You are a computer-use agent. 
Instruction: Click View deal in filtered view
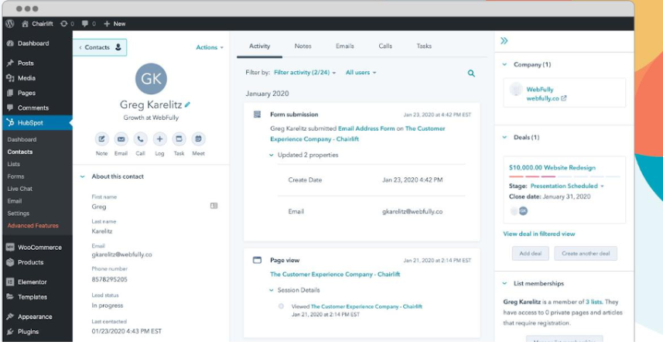click(x=539, y=234)
